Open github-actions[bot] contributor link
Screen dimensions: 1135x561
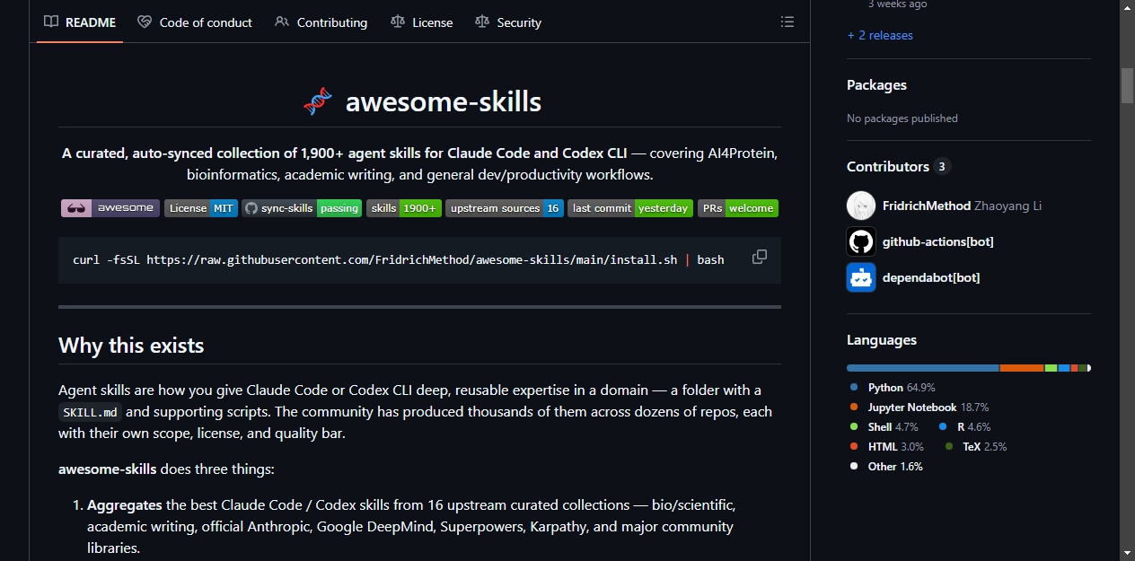[x=938, y=241]
